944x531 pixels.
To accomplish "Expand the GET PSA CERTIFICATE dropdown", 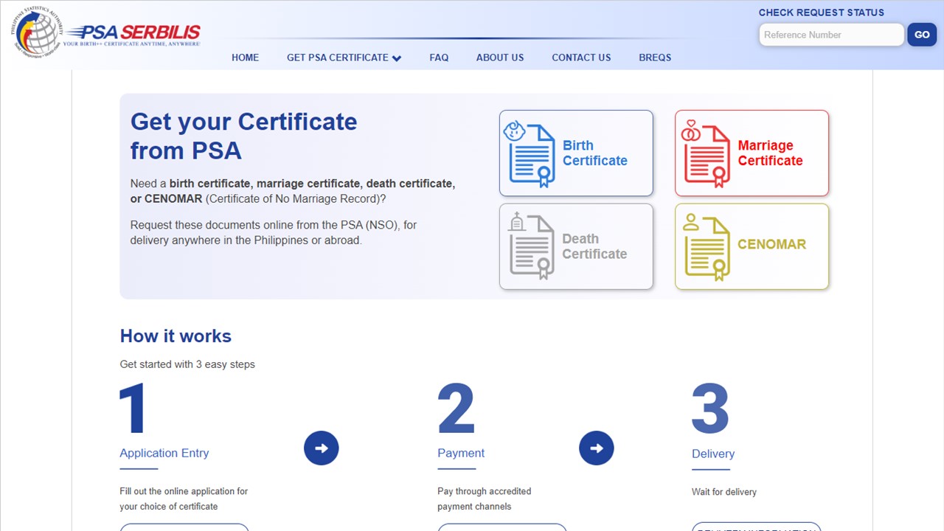I will pyautogui.click(x=344, y=58).
